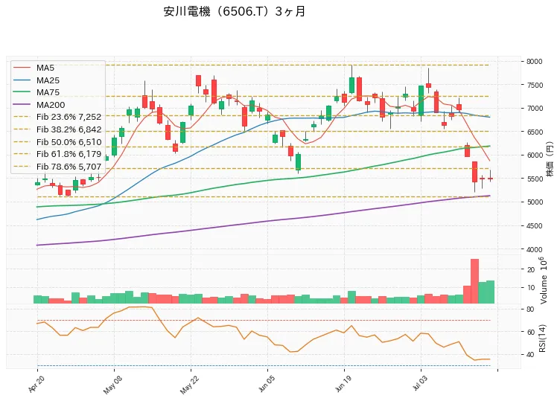Click the 5000 price axis label
This screenshot has width=560, height=401.
(x=534, y=202)
